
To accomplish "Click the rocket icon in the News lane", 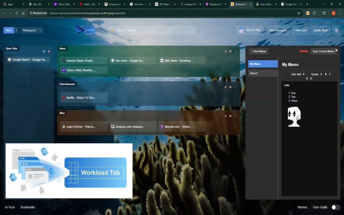I will click(225, 51).
